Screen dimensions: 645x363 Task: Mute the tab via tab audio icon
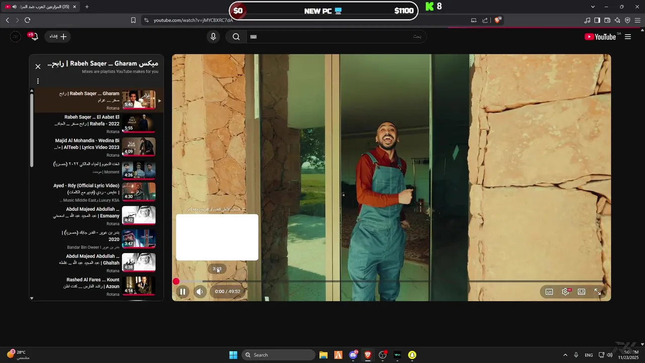coord(14,7)
